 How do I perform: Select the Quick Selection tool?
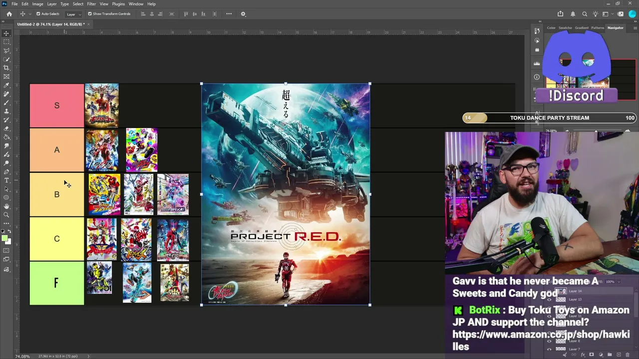point(6,59)
